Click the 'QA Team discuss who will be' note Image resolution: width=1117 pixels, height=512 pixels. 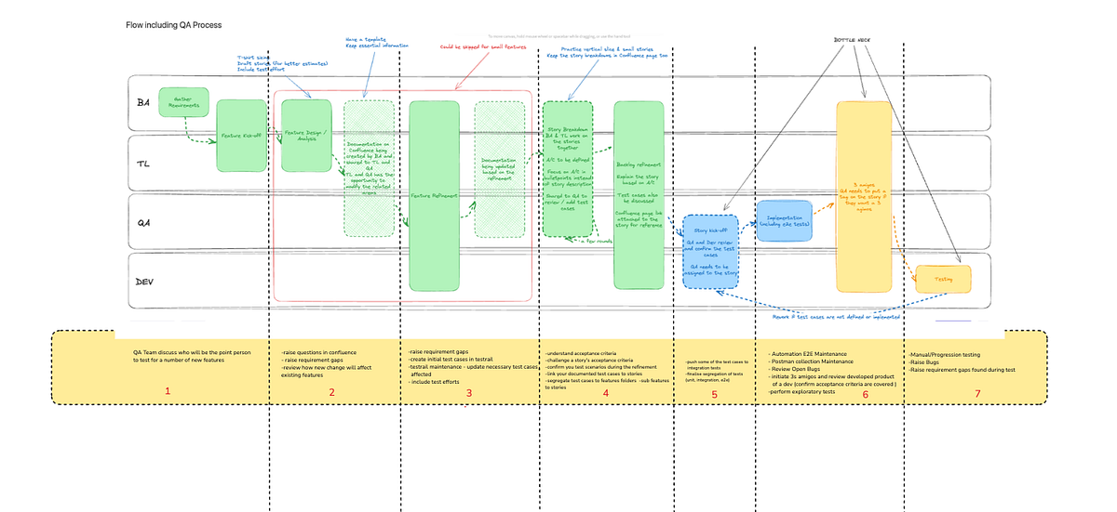point(192,357)
